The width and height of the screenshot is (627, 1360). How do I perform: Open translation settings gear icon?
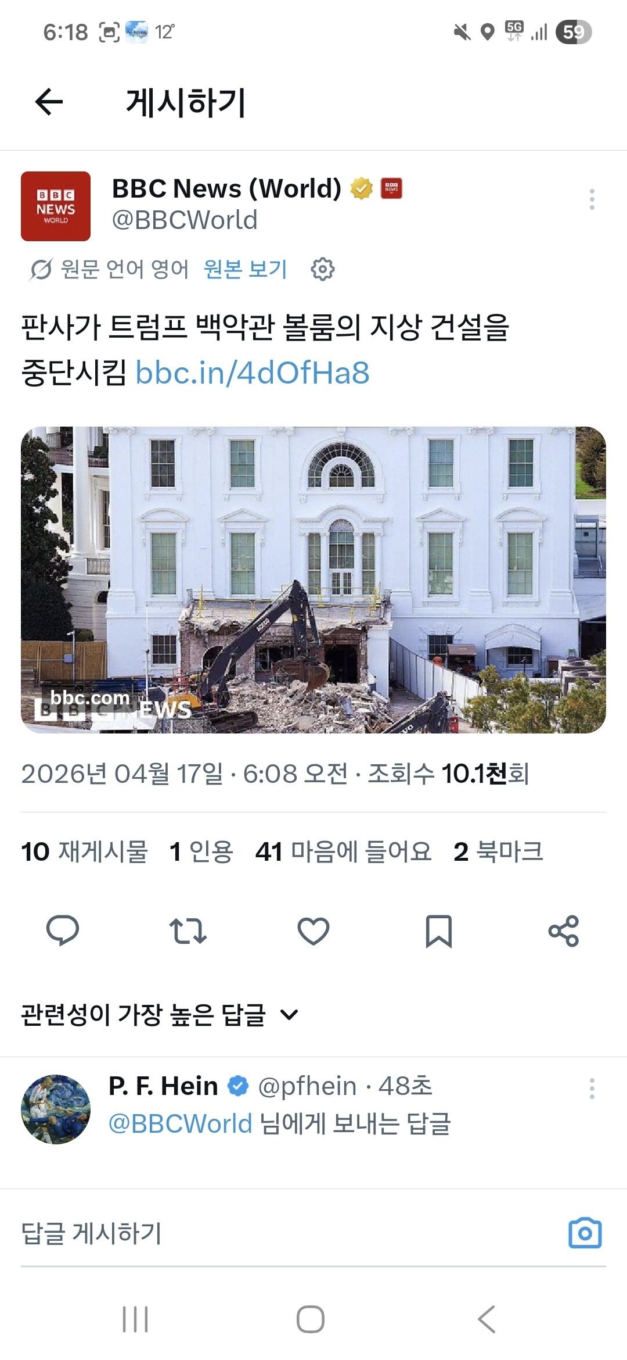(323, 269)
